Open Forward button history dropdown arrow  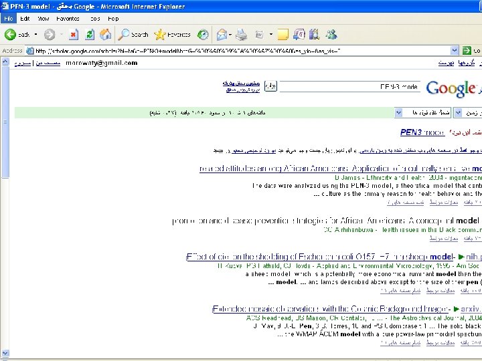click(62, 34)
